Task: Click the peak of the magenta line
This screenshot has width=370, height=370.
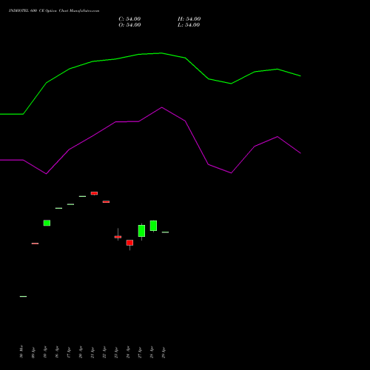Action: click(x=162, y=107)
